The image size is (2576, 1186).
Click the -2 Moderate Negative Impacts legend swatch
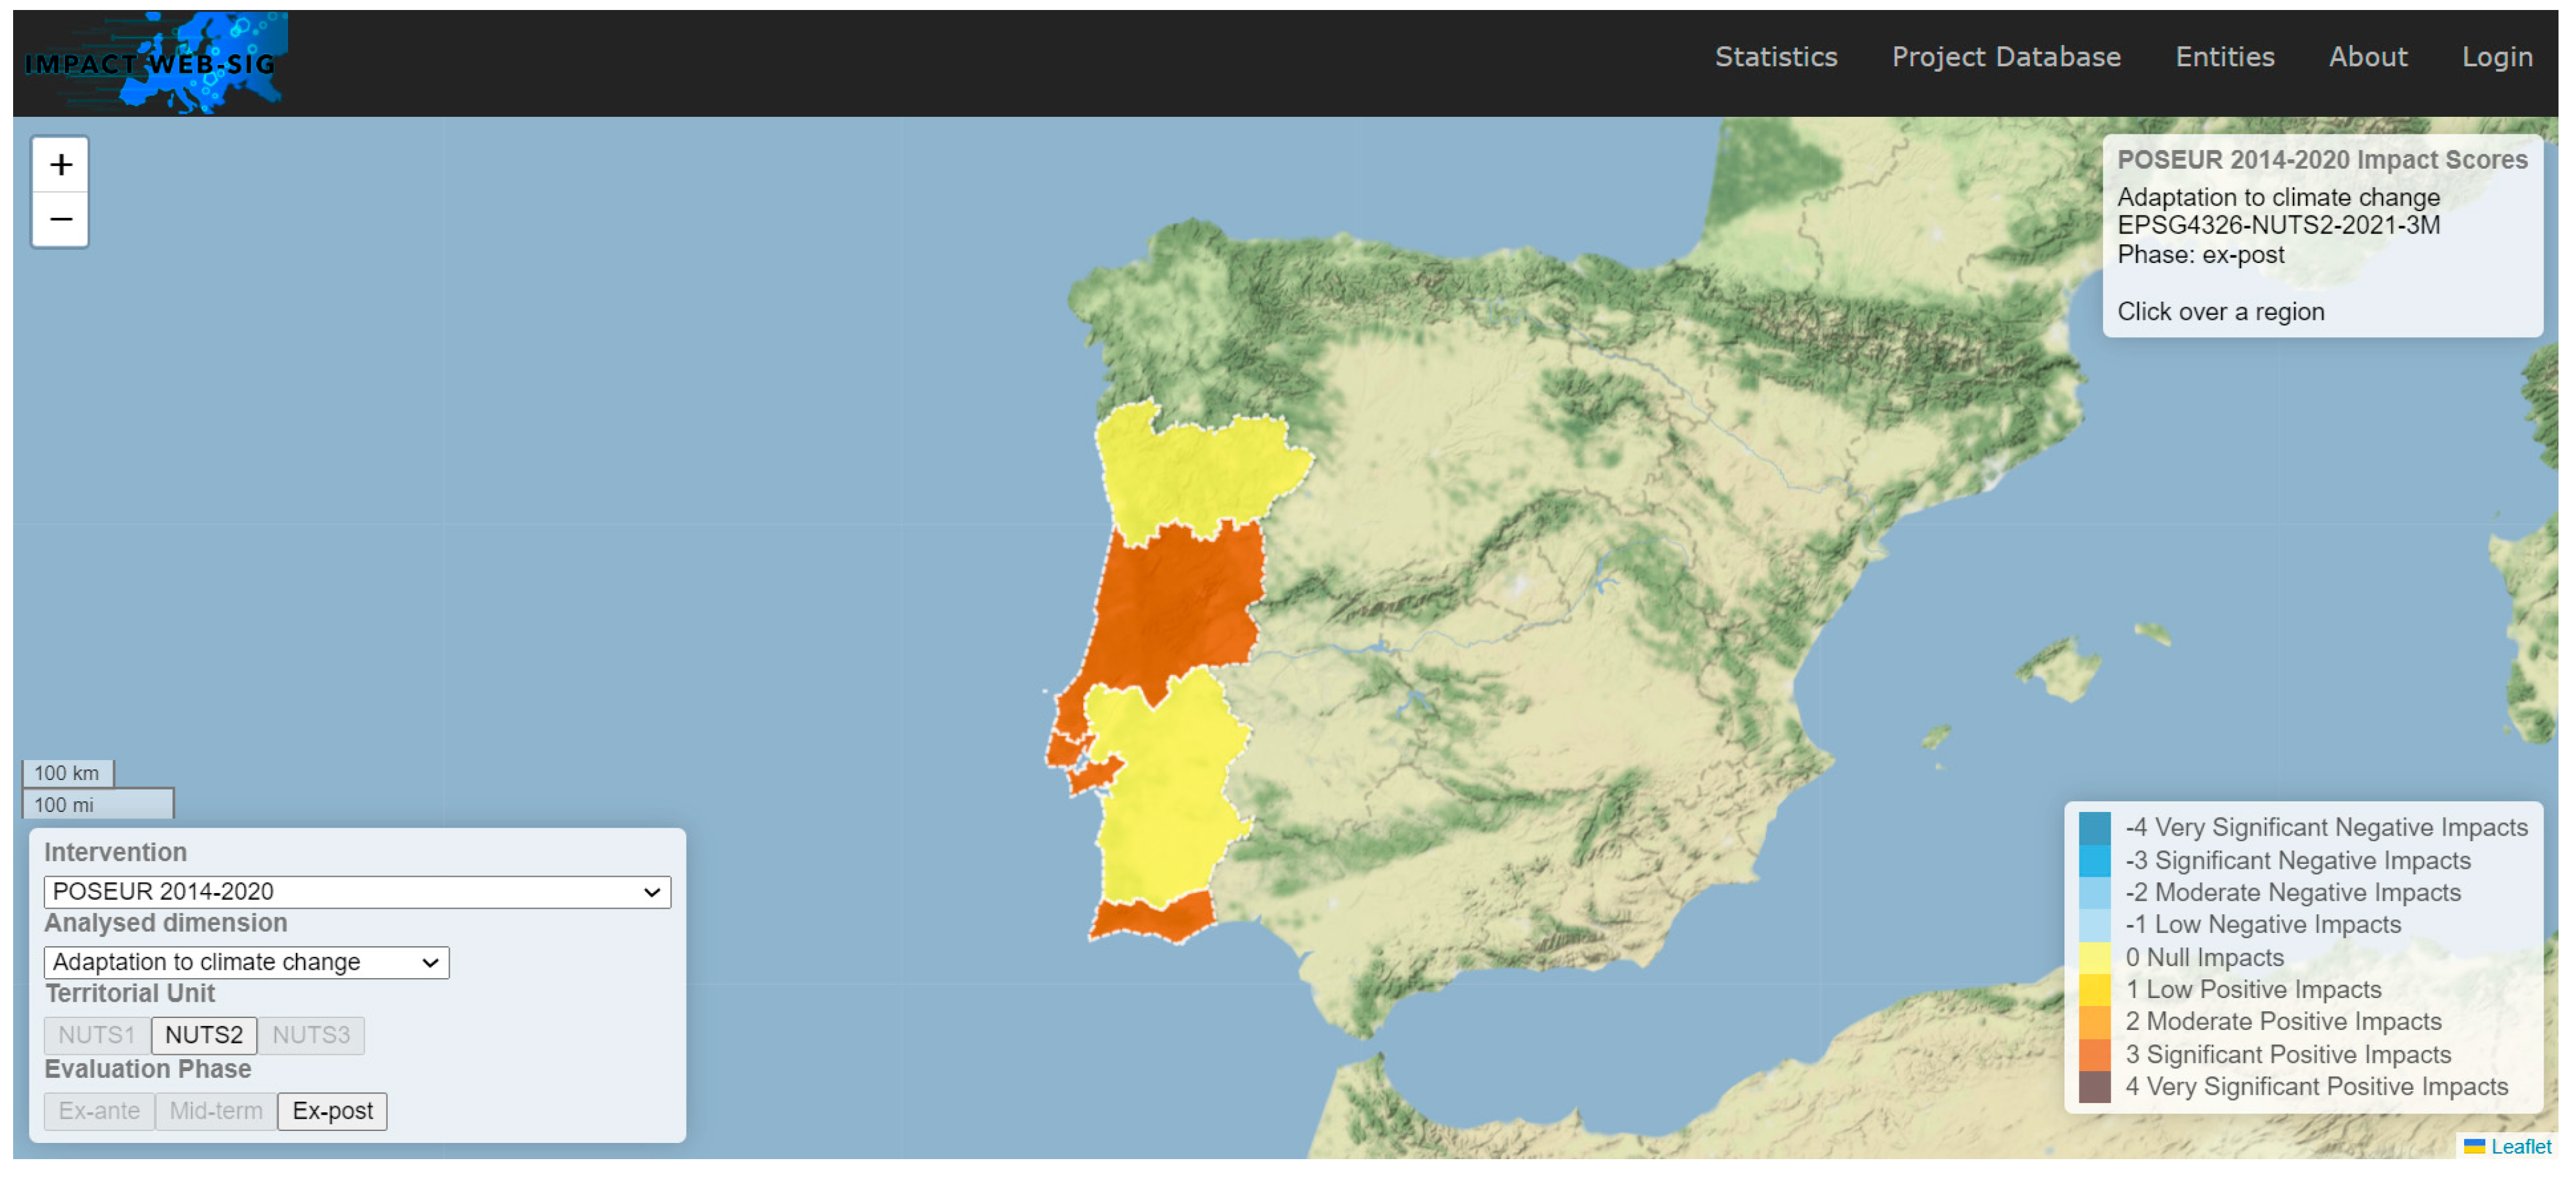pyautogui.click(x=2094, y=893)
